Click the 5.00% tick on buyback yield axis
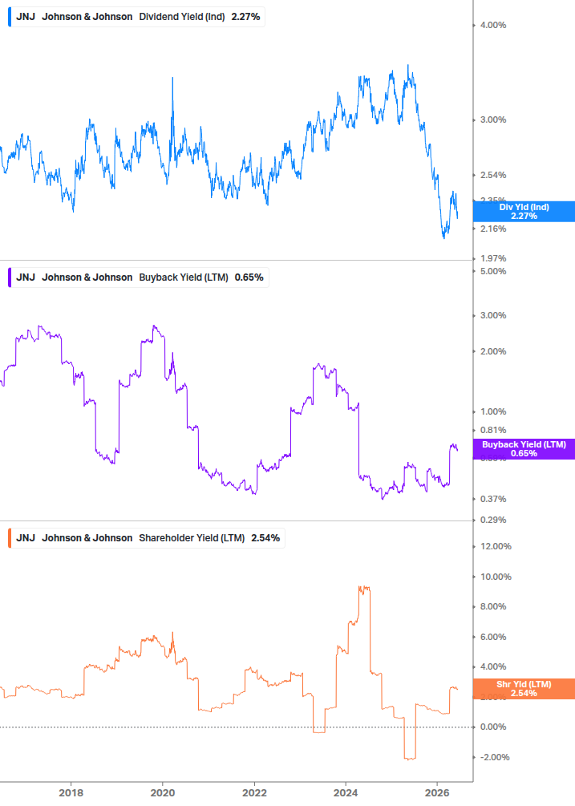Screen dimensions: 575x806 point(493,271)
